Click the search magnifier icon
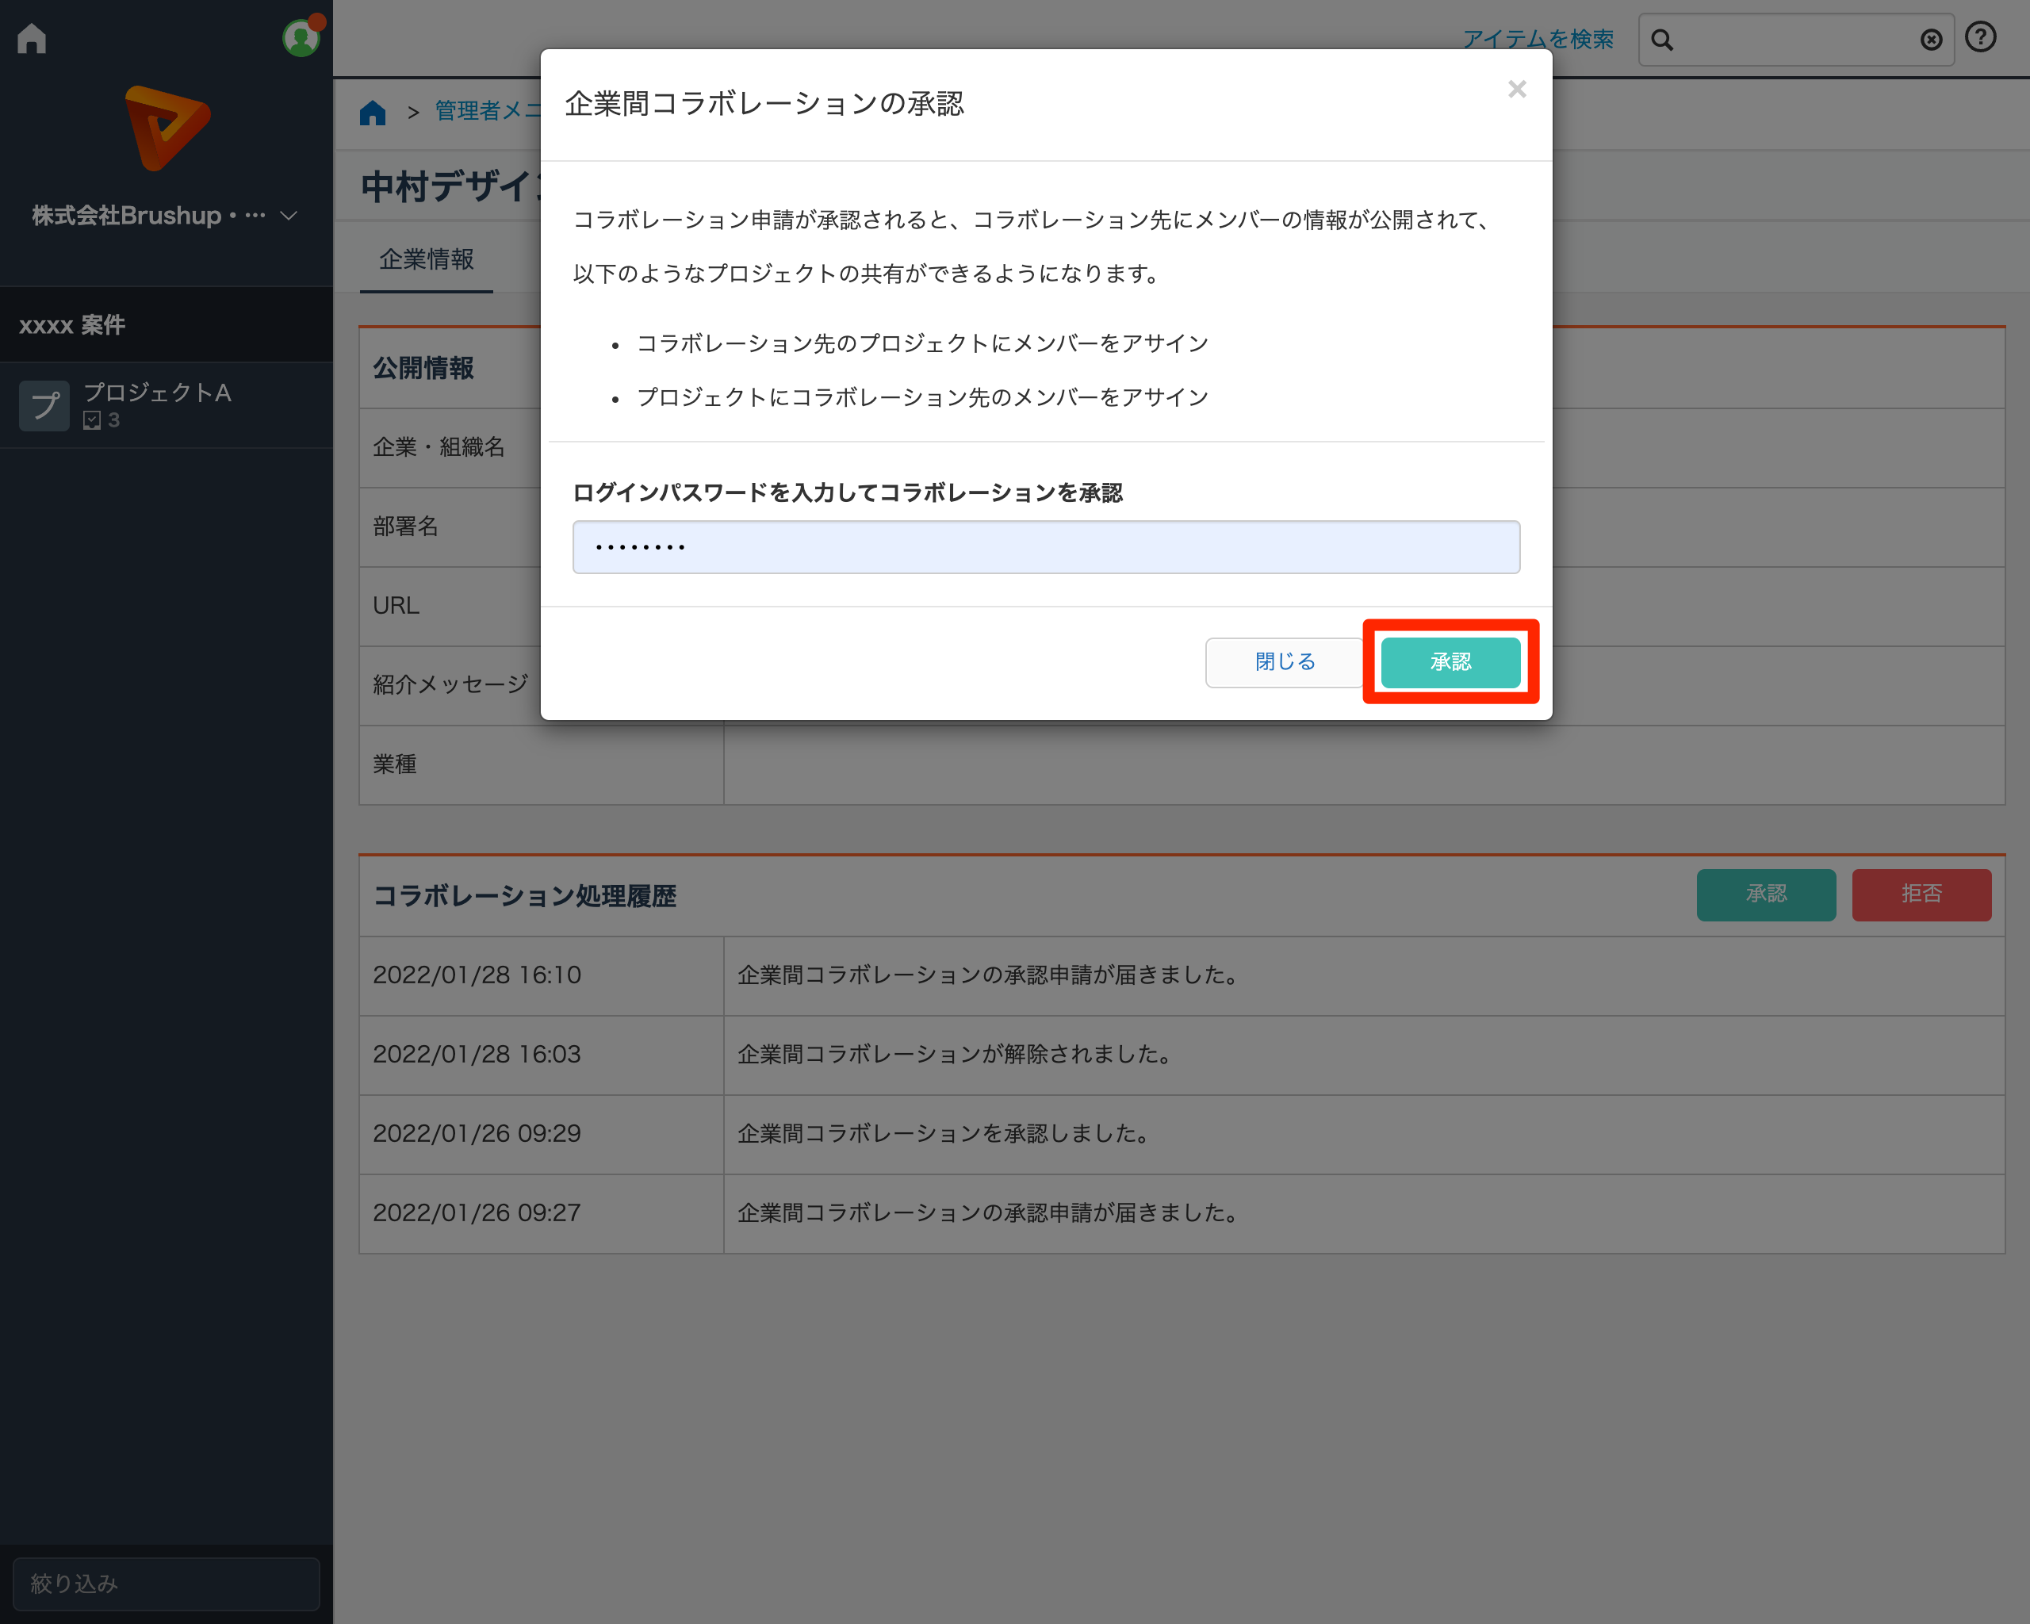This screenshot has width=2030, height=1624. click(1662, 40)
